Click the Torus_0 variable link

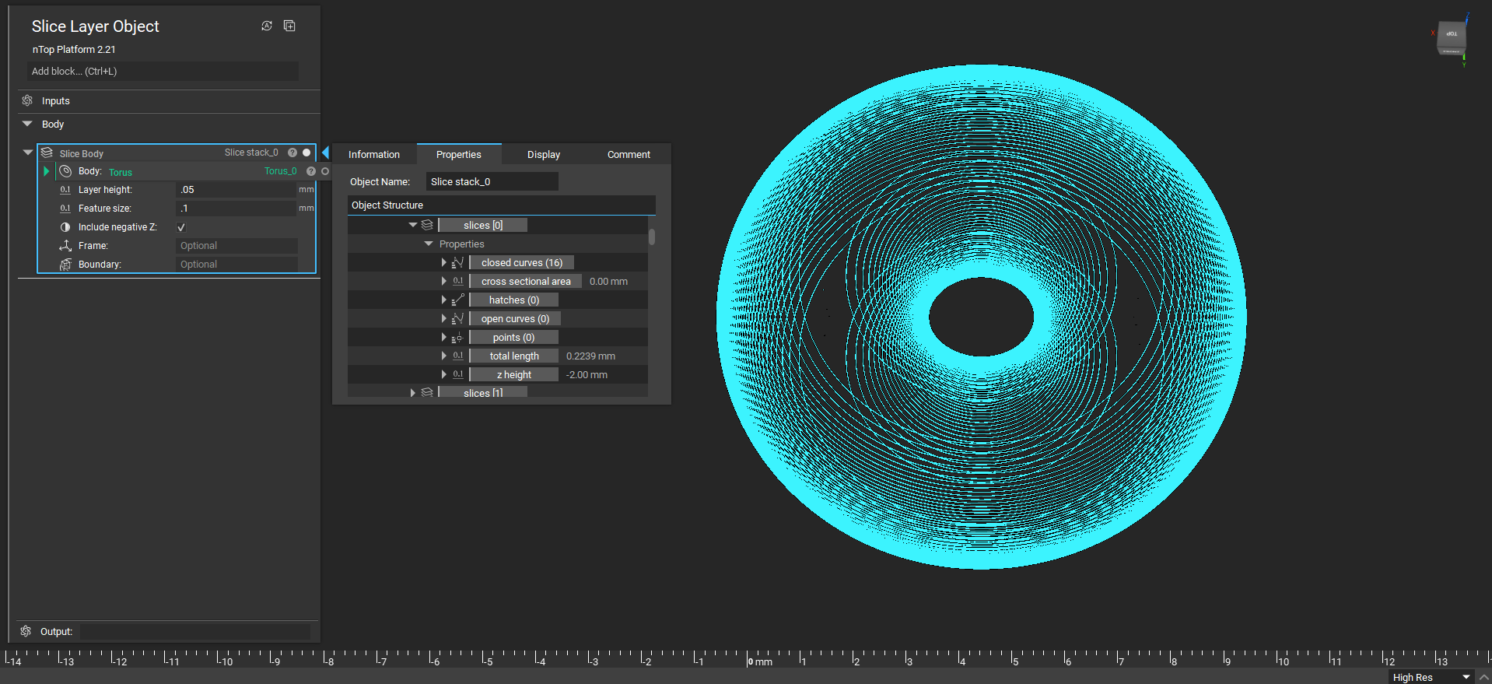(281, 171)
